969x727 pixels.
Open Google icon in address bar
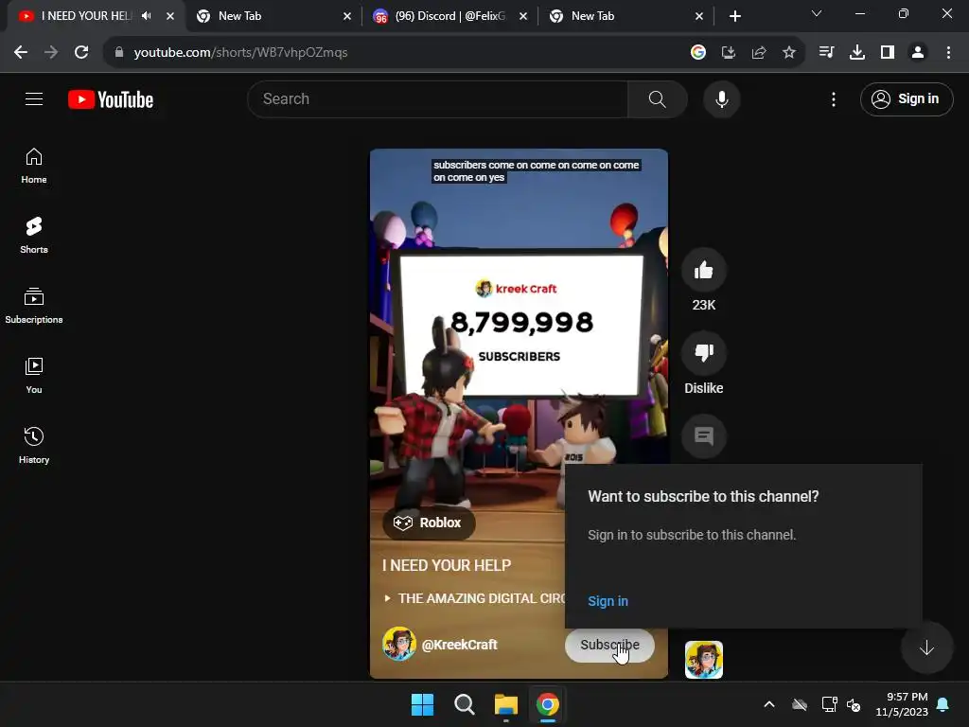pyautogui.click(x=697, y=53)
